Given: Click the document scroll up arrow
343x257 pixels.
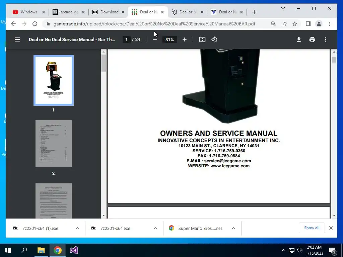Looking at the screenshot, I should tap(334, 52).
